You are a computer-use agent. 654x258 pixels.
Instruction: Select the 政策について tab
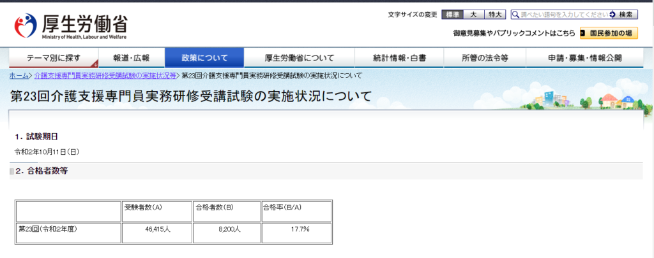point(204,58)
